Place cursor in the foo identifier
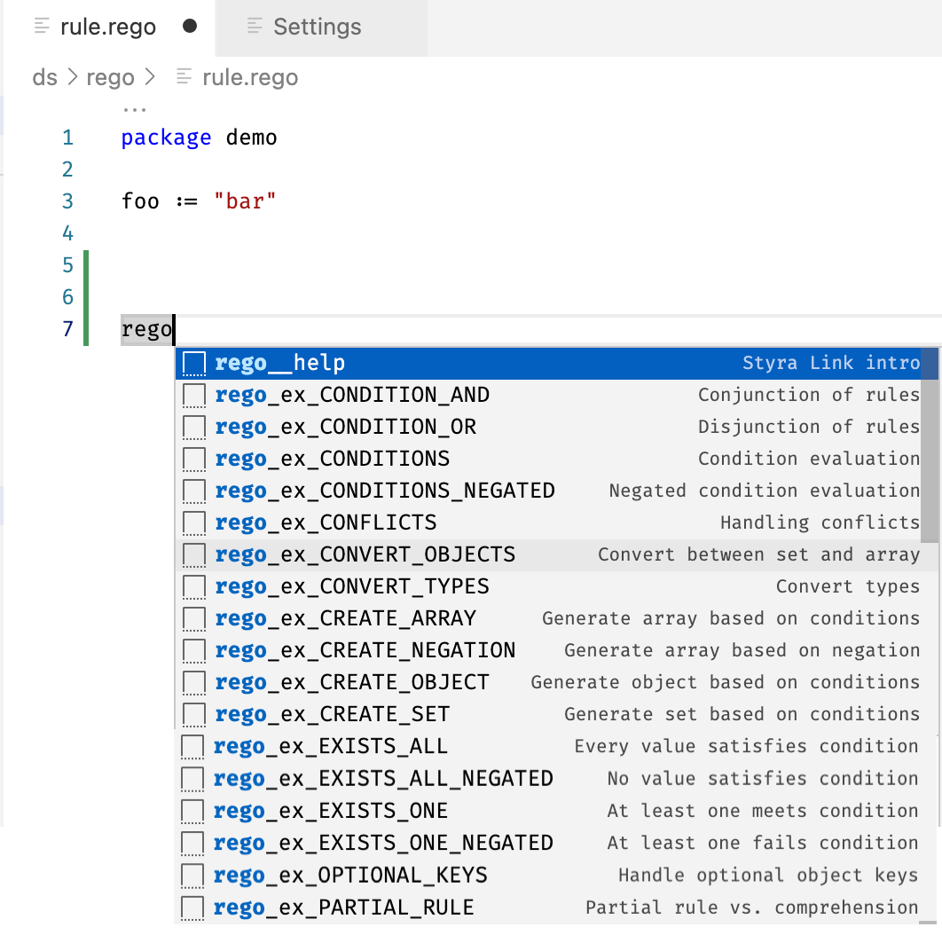942x935 pixels. pyautogui.click(x=140, y=201)
